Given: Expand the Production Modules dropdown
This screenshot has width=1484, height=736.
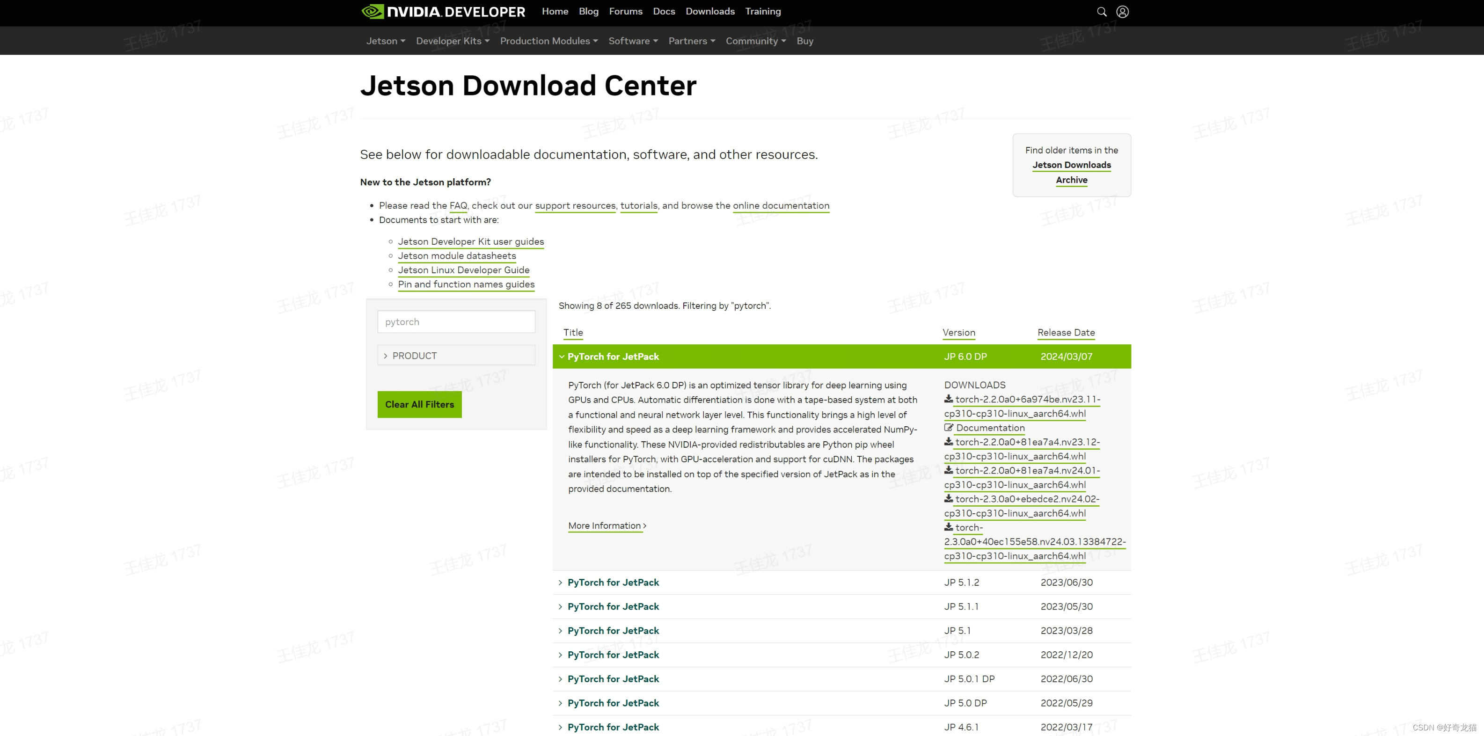Looking at the screenshot, I should coord(548,41).
